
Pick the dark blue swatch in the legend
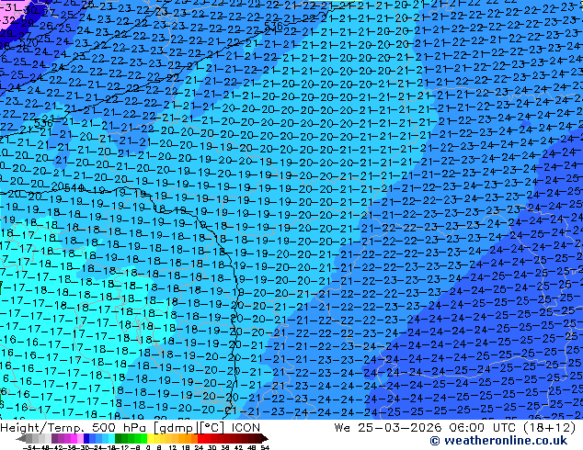[x=86, y=438]
